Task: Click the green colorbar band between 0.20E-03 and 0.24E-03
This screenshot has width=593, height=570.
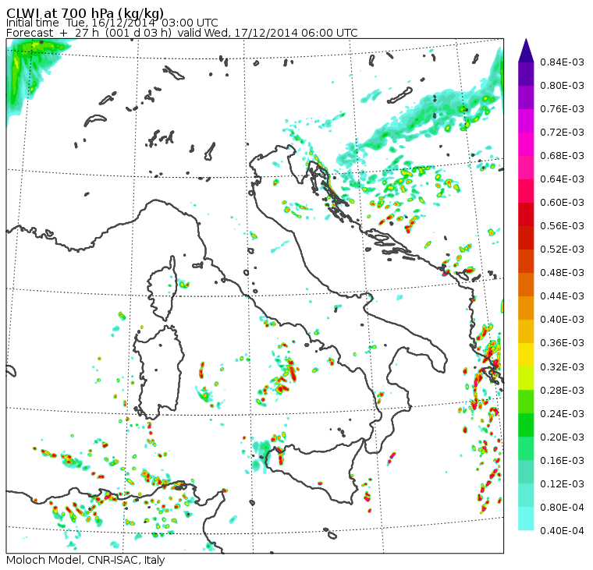Action: 526,426
